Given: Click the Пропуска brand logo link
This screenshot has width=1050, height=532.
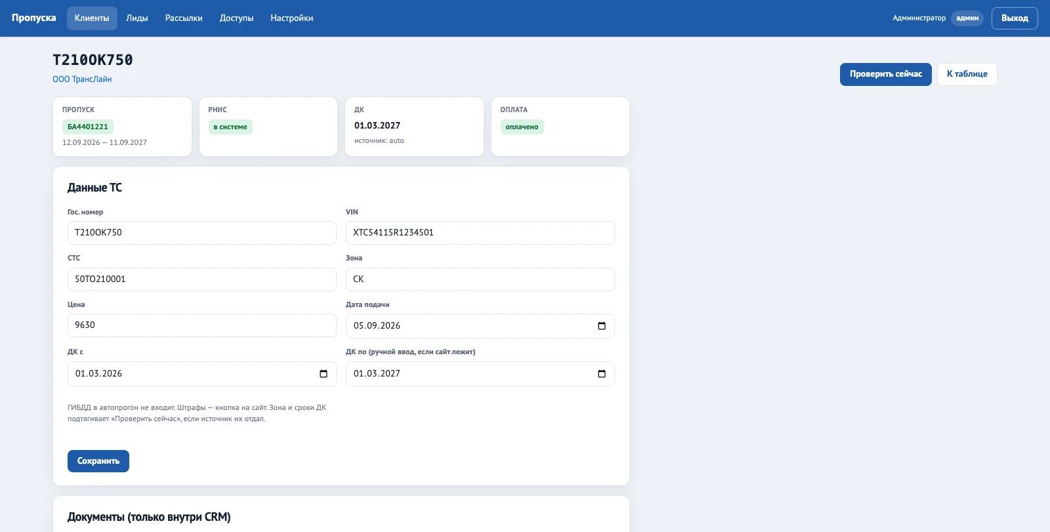Looking at the screenshot, I should [x=34, y=18].
